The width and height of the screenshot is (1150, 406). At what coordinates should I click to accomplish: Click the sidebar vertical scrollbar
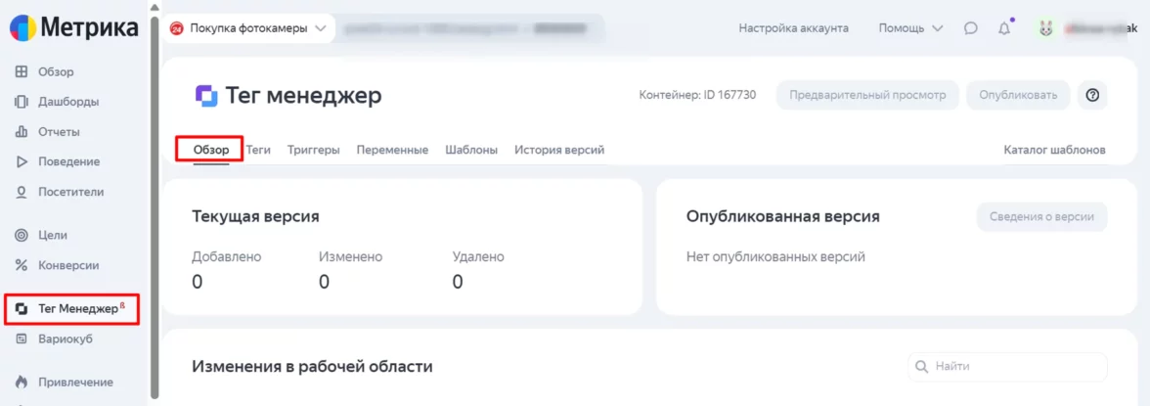[x=154, y=196]
